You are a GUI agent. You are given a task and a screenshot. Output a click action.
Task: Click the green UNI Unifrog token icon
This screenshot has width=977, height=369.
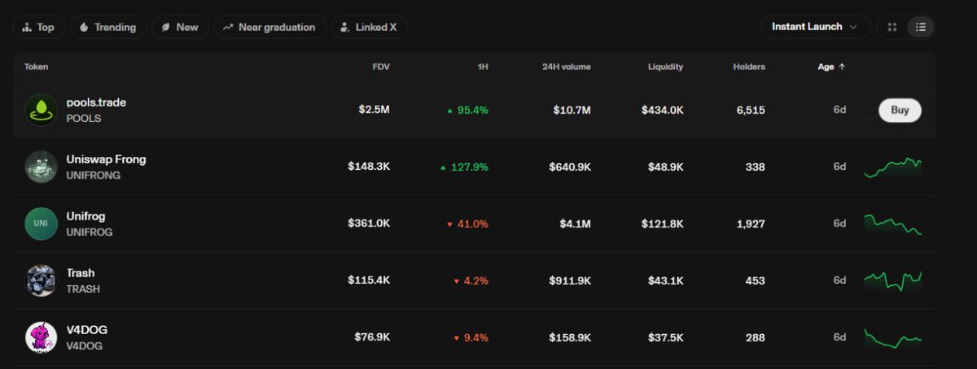tap(41, 224)
